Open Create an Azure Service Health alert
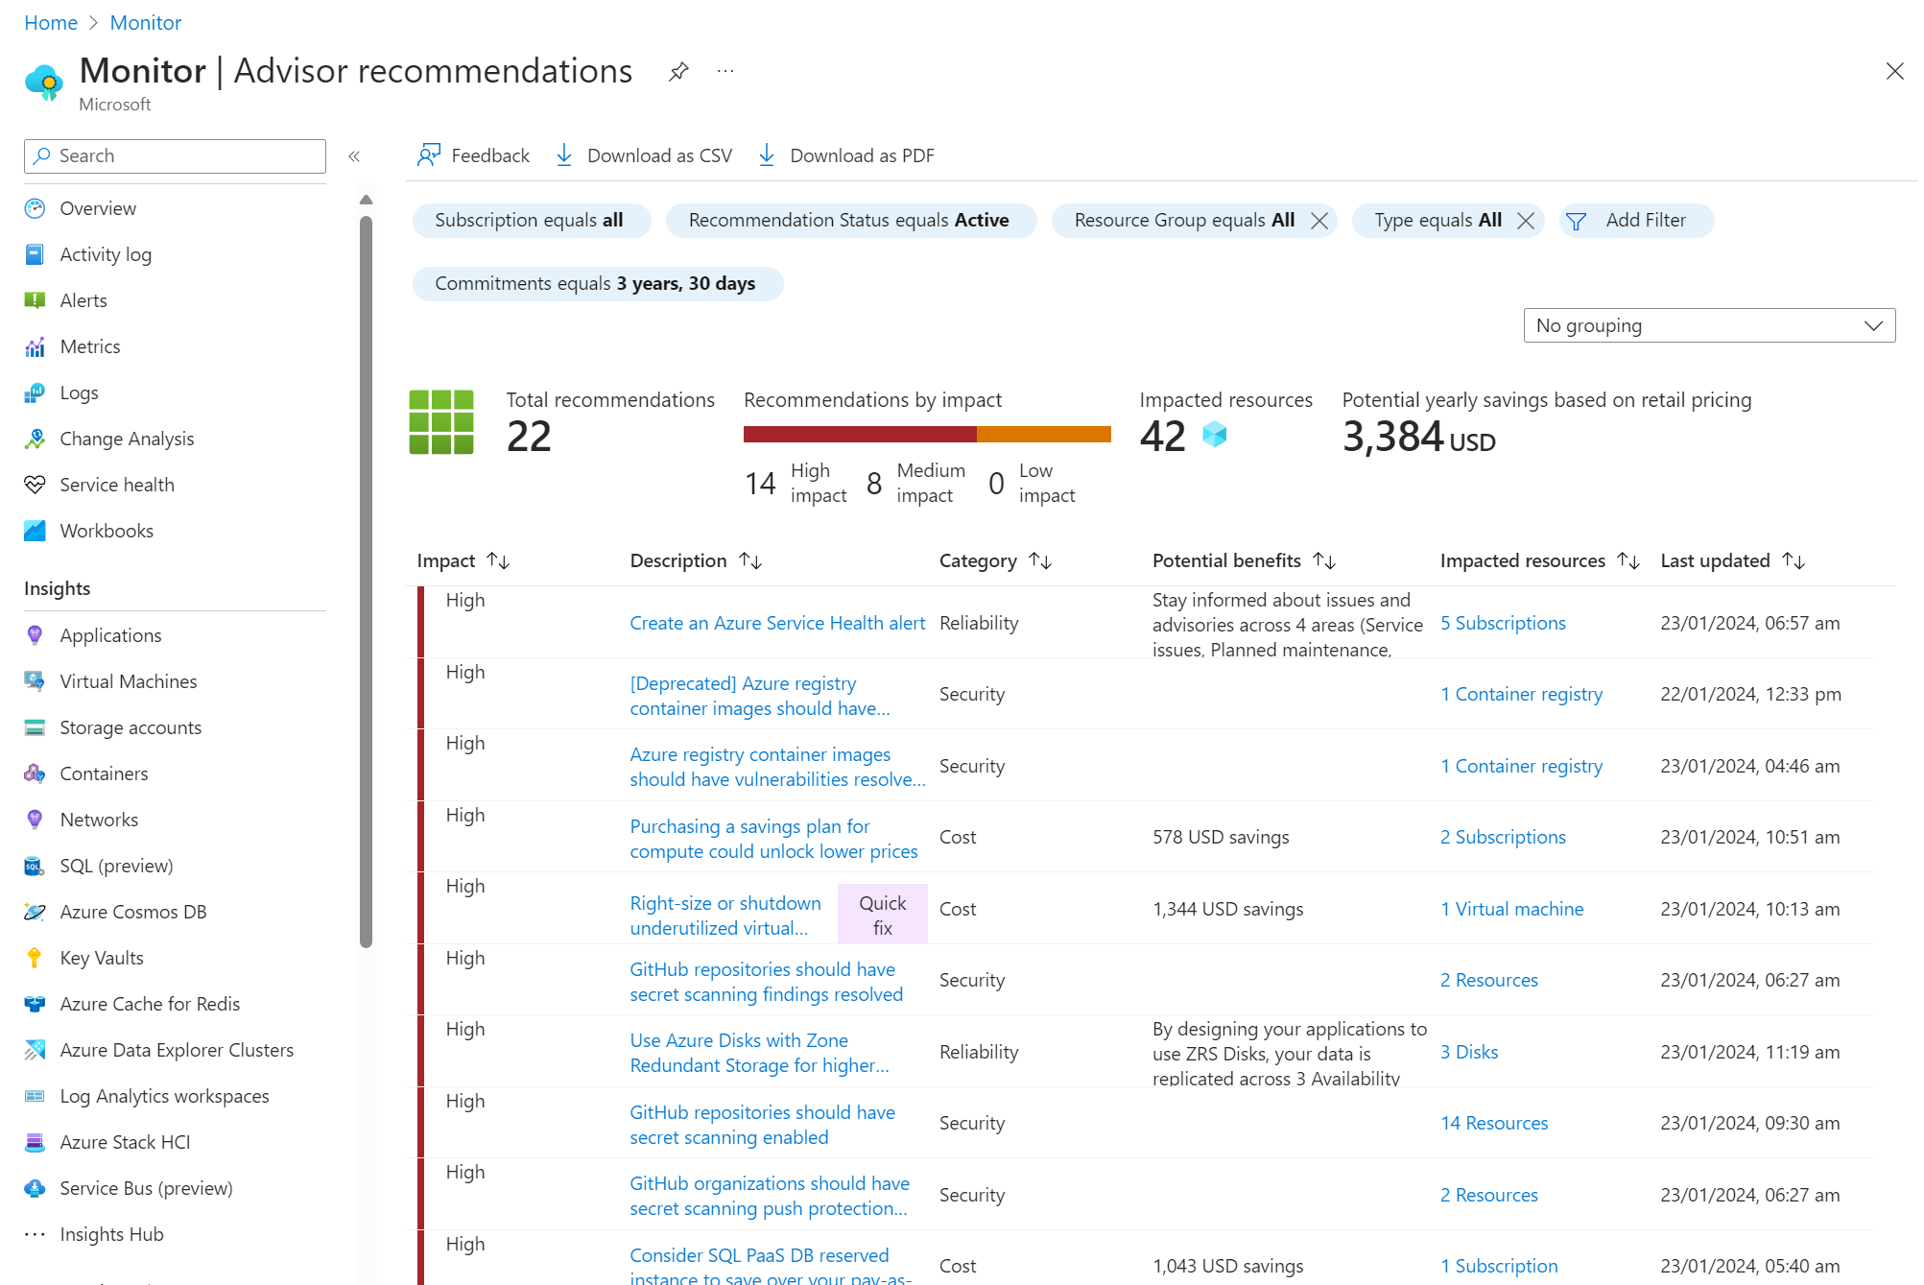 pyautogui.click(x=777, y=623)
